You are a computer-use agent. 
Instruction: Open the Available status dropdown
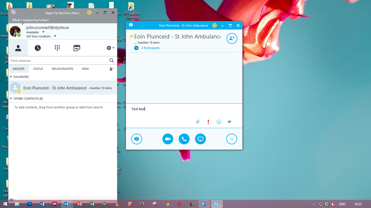(43, 32)
